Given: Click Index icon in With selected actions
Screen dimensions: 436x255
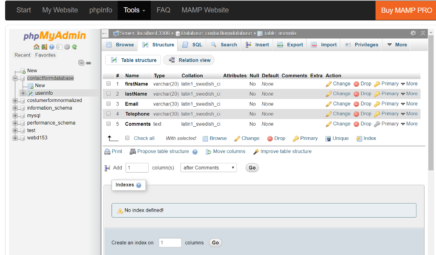Looking at the screenshot, I should [359, 139].
